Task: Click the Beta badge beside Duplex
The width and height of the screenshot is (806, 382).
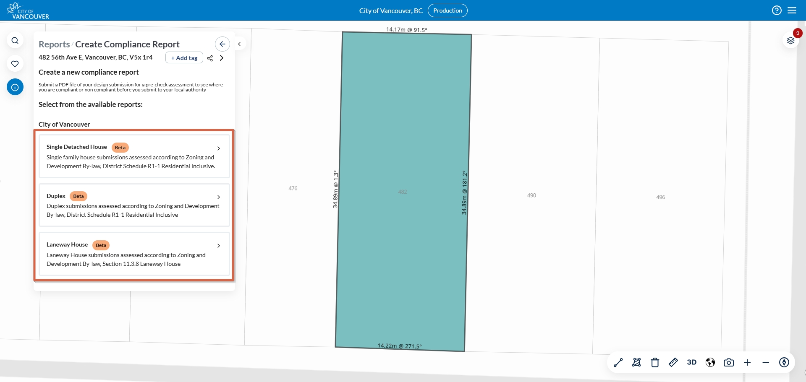Action: [79, 196]
